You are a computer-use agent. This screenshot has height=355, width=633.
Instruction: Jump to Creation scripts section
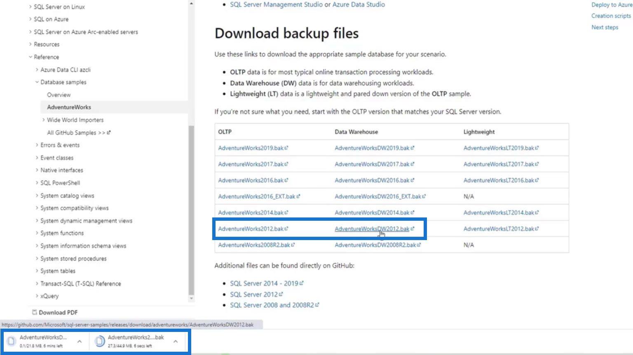611,16
